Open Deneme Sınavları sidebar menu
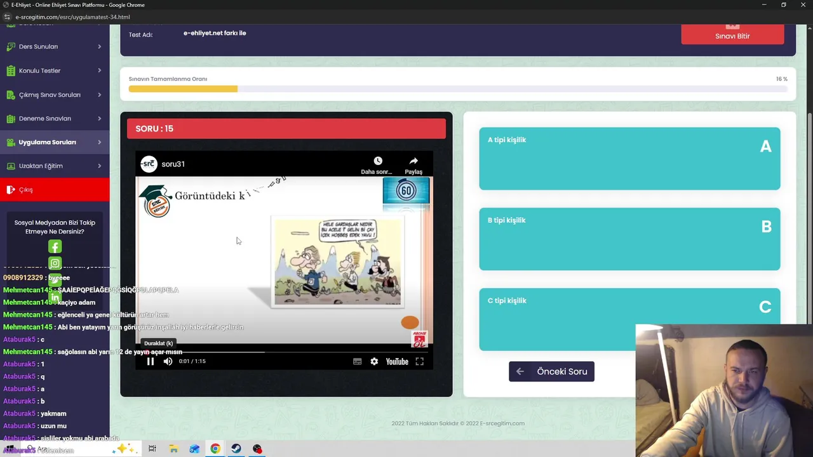813x457 pixels. 55,118
